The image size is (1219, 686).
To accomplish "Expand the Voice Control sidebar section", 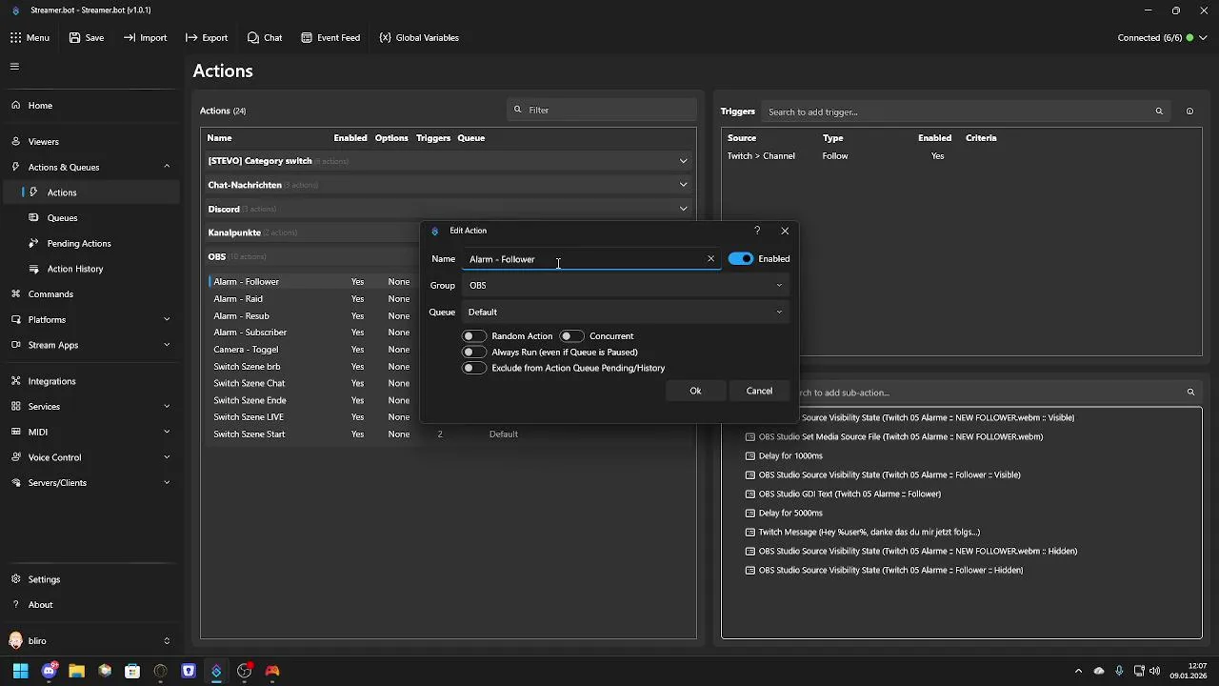I will [x=90, y=457].
